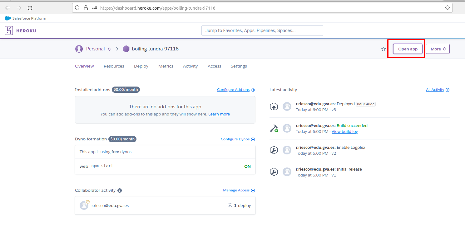Click the Deployed upload icon in activity
465x226 pixels.
click(x=274, y=107)
